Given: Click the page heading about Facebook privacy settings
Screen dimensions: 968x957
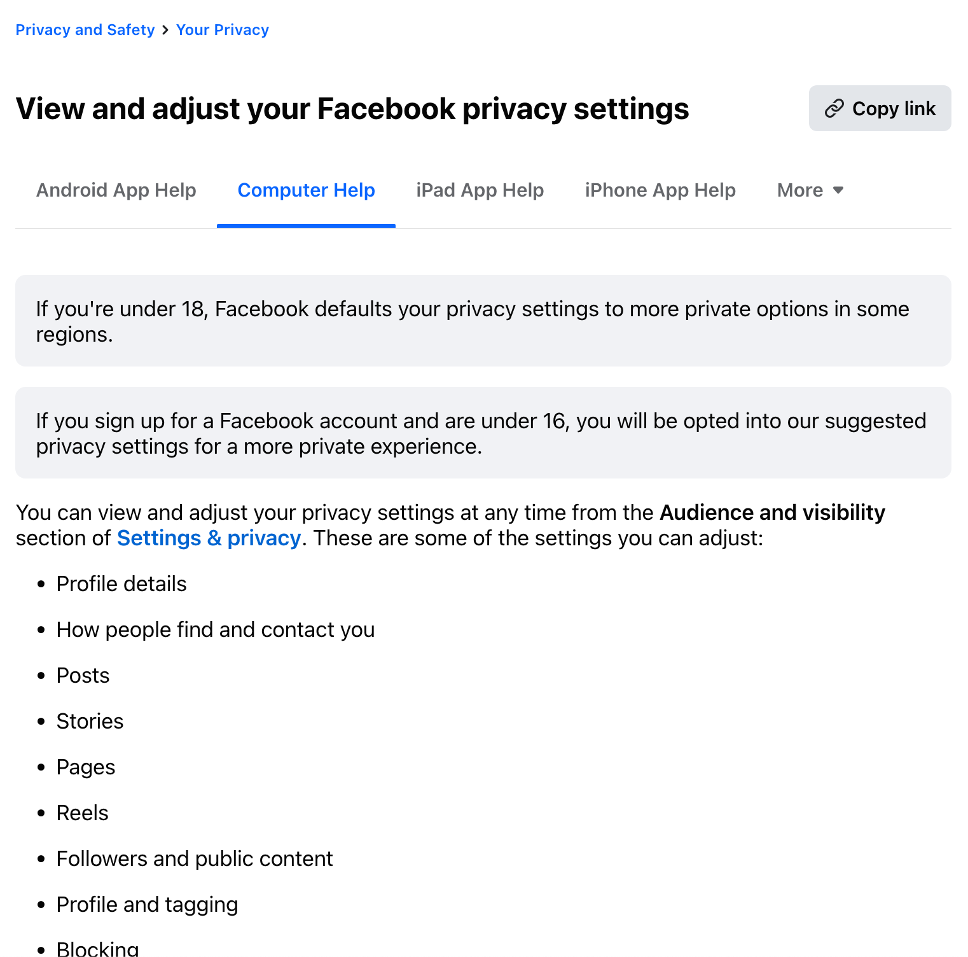Looking at the screenshot, I should (x=352, y=109).
